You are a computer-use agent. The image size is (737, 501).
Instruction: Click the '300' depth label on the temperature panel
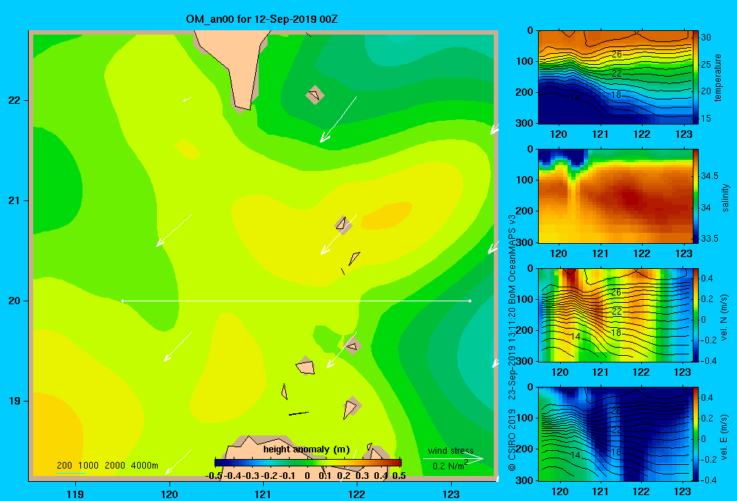525,123
